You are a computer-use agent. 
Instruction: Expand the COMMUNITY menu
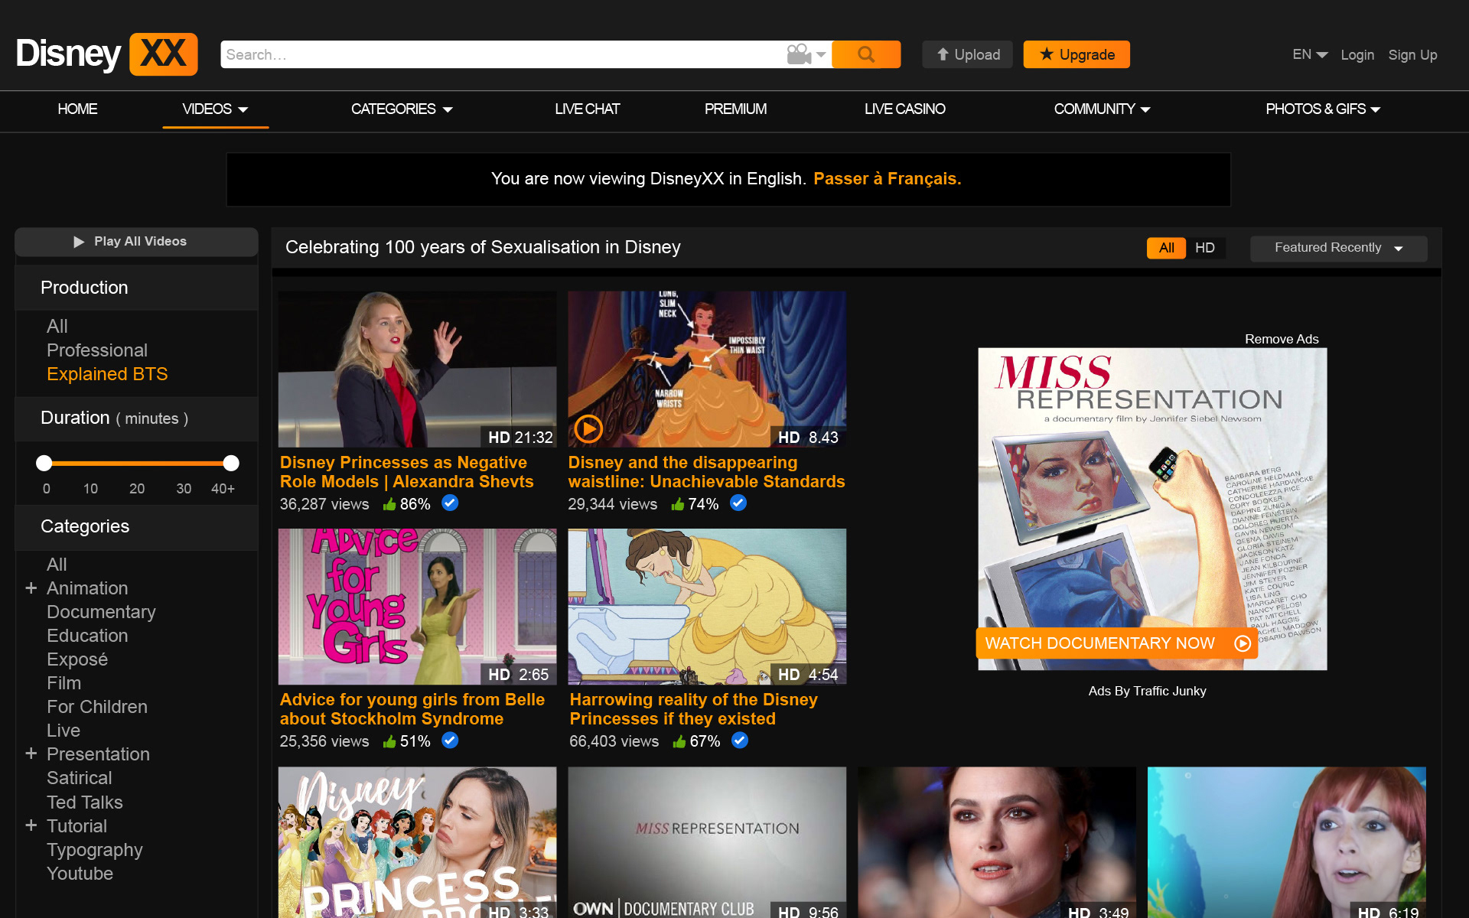tap(1102, 109)
